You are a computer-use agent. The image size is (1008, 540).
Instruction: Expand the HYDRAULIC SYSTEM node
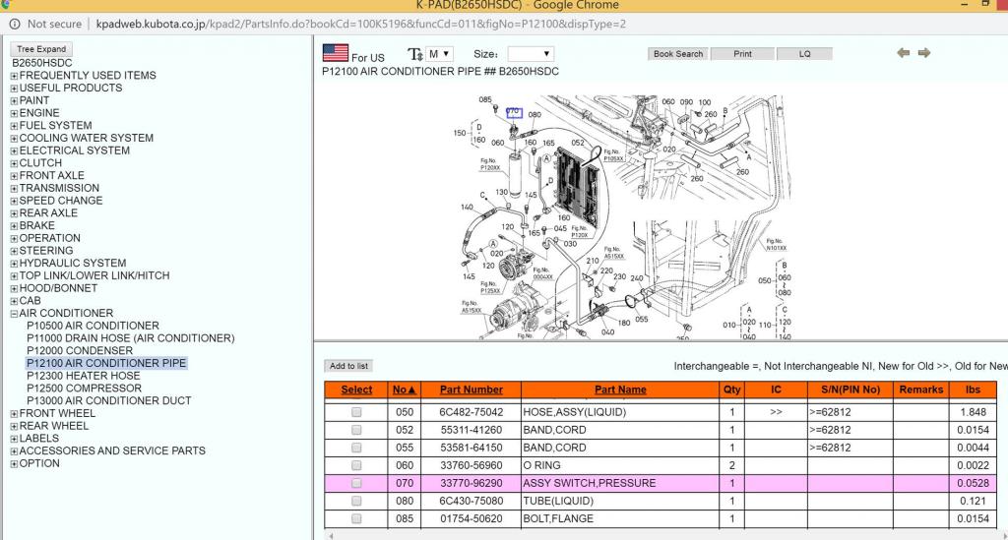14,264
